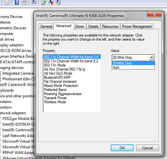Open the Power Management tab
167x159 pixels.
pyautogui.click(x=137, y=26)
